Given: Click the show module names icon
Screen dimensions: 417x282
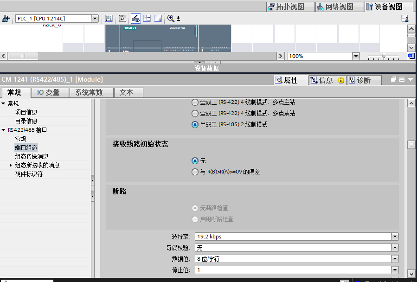Looking at the screenshot, I should coord(122,19).
